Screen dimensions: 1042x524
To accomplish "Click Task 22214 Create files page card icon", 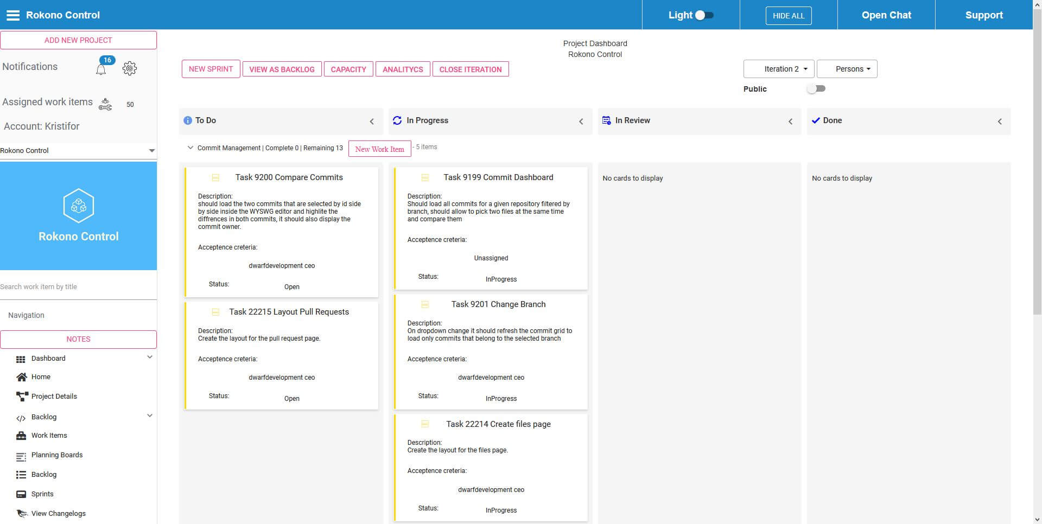I will pyautogui.click(x=425, y=424).
